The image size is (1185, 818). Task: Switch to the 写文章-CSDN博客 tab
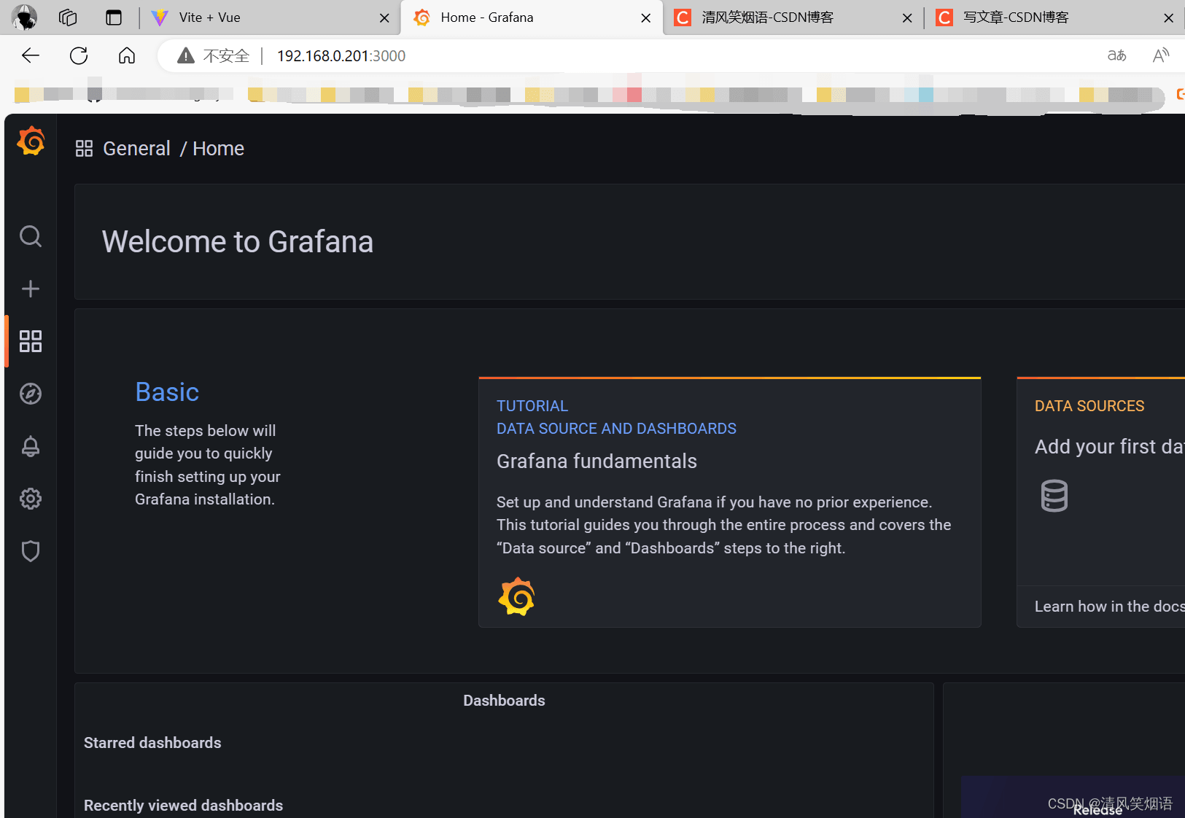click(1055, 17)
